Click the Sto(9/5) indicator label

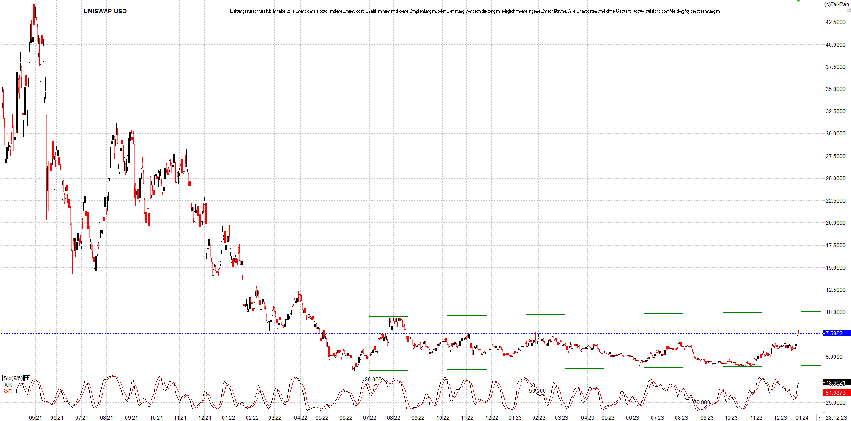(12, 378)
